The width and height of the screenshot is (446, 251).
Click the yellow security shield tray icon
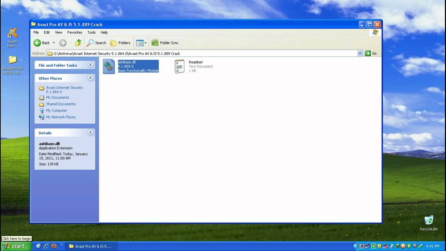[x=379, y=246]
